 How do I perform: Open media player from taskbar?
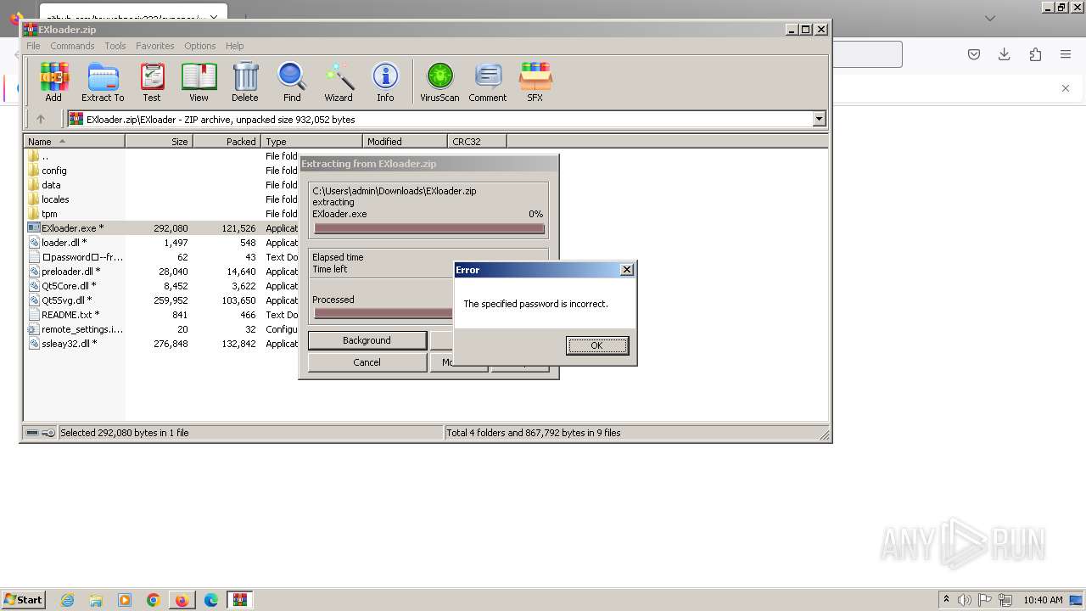pos(125,600)
